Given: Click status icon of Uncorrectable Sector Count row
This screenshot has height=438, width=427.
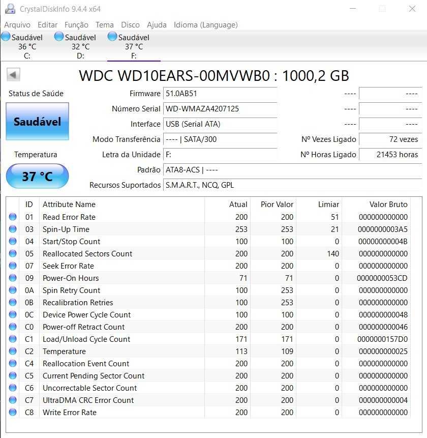Looking at the screenshot, I should (x=13, y=388).
